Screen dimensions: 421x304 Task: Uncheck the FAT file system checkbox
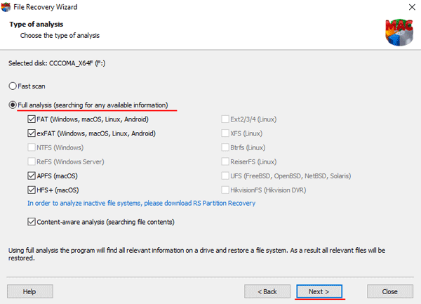point(32,119)
